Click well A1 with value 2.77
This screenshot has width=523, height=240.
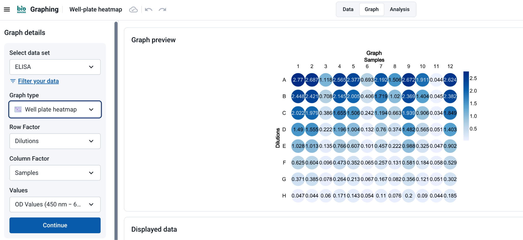(x=298, y=80)
